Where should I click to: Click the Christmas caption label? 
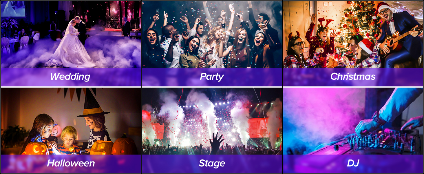pos(353,77)
